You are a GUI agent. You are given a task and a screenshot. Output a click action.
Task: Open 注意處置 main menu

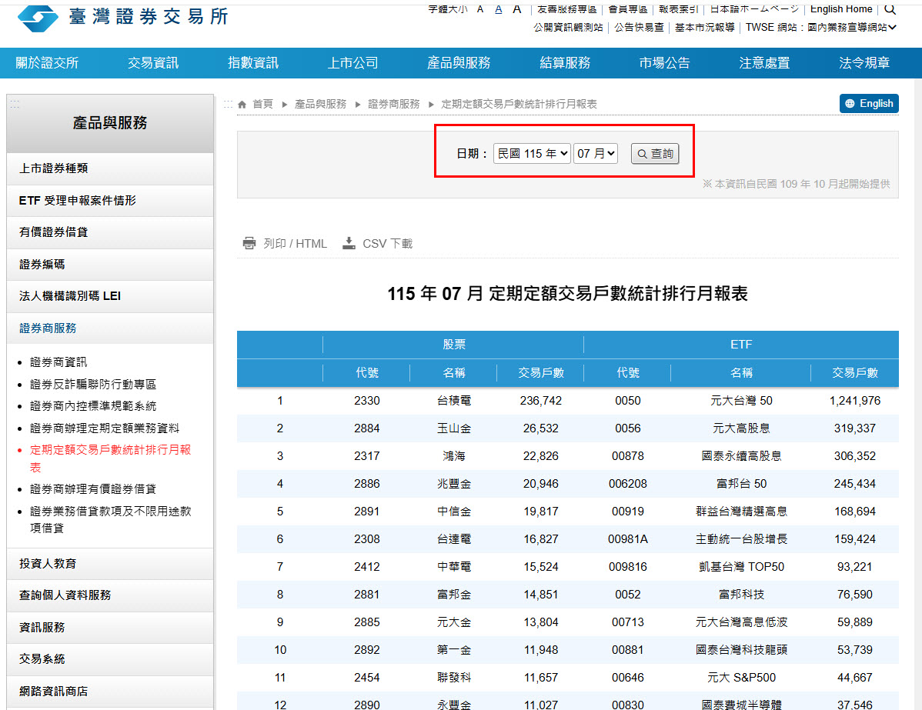(x=764, y=63)
